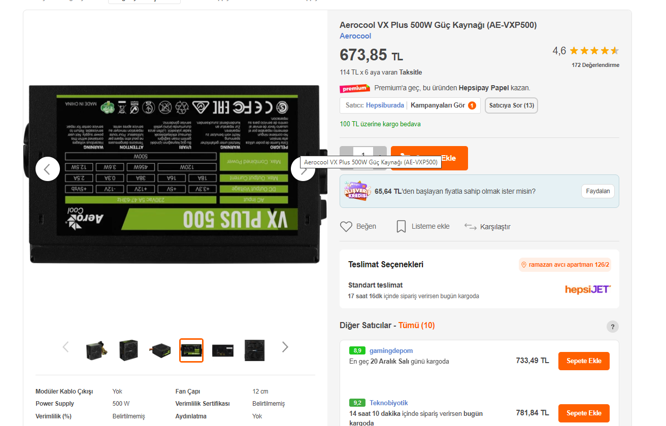
Task: Open the Aerocool brand link
Action: 355,36
